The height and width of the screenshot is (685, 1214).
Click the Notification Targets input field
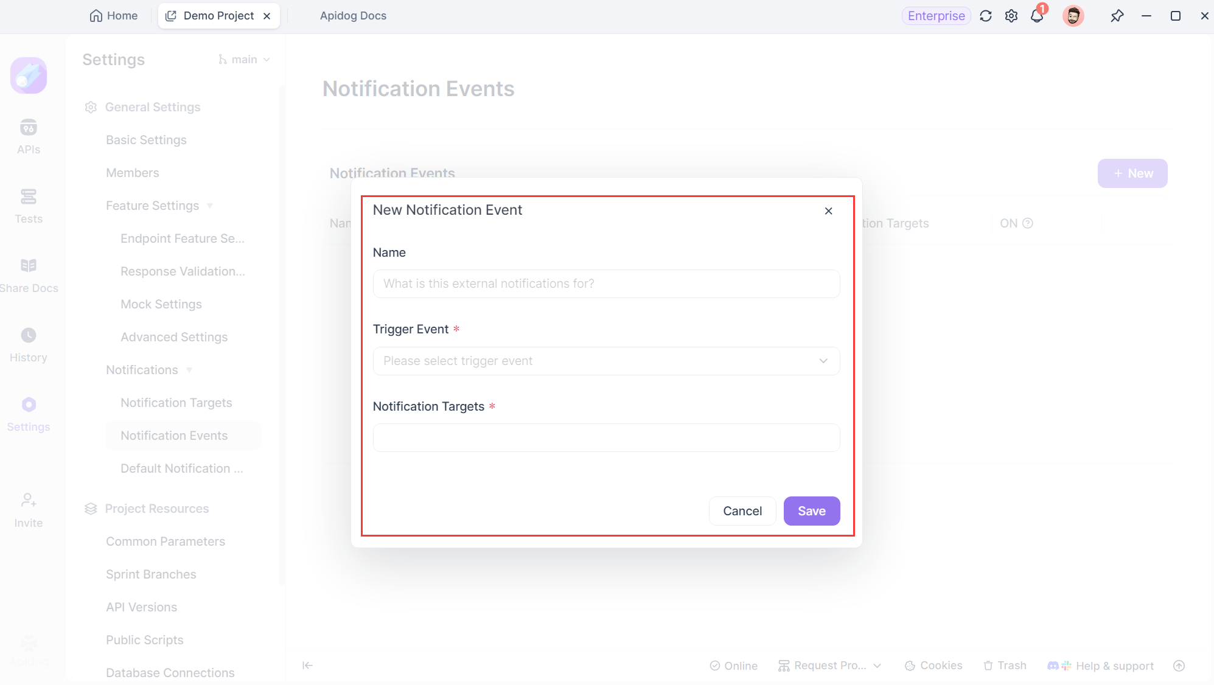pos(606,437)
